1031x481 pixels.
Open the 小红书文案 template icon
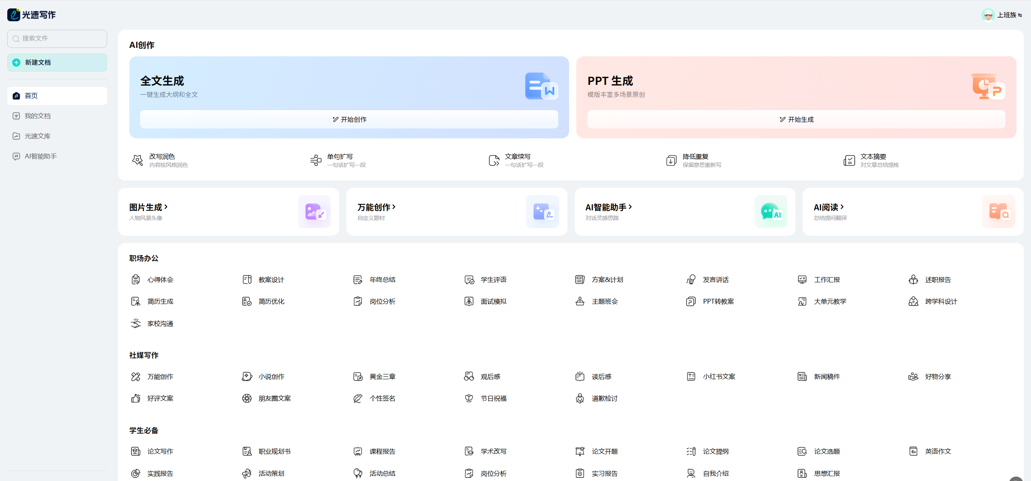tap(691, 376)
